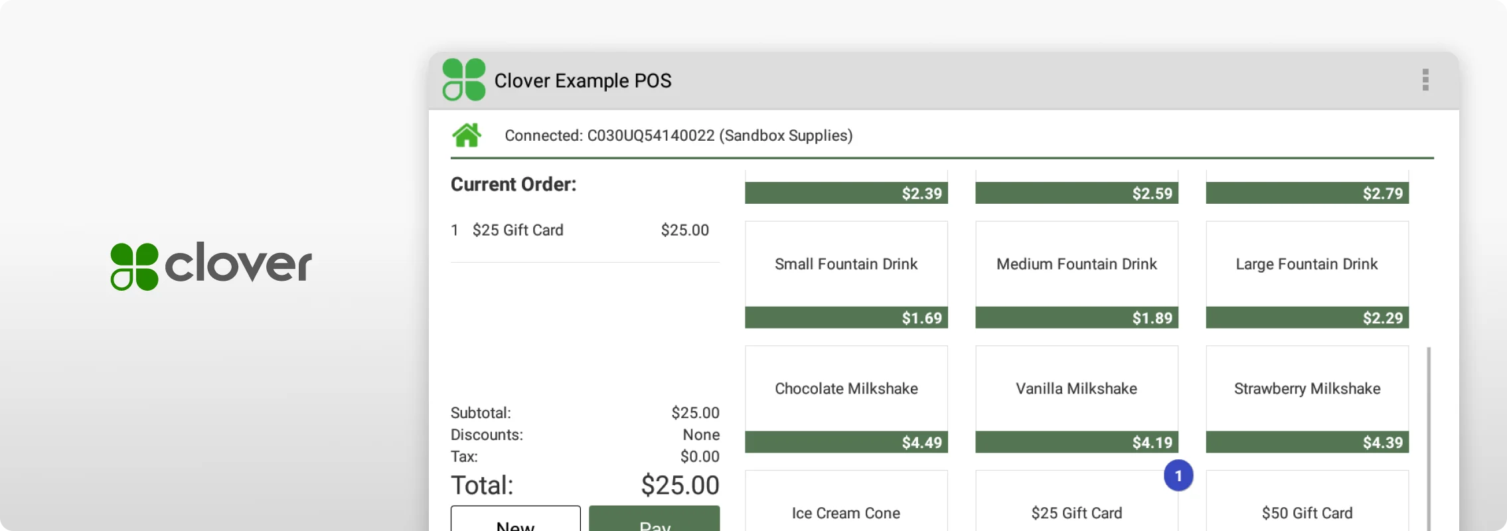Click the Clover Example POS title text
1507x531 pixels.
[x=583, y=80]
